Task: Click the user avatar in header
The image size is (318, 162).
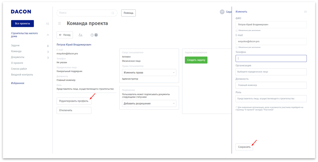Action: point(222,12)
